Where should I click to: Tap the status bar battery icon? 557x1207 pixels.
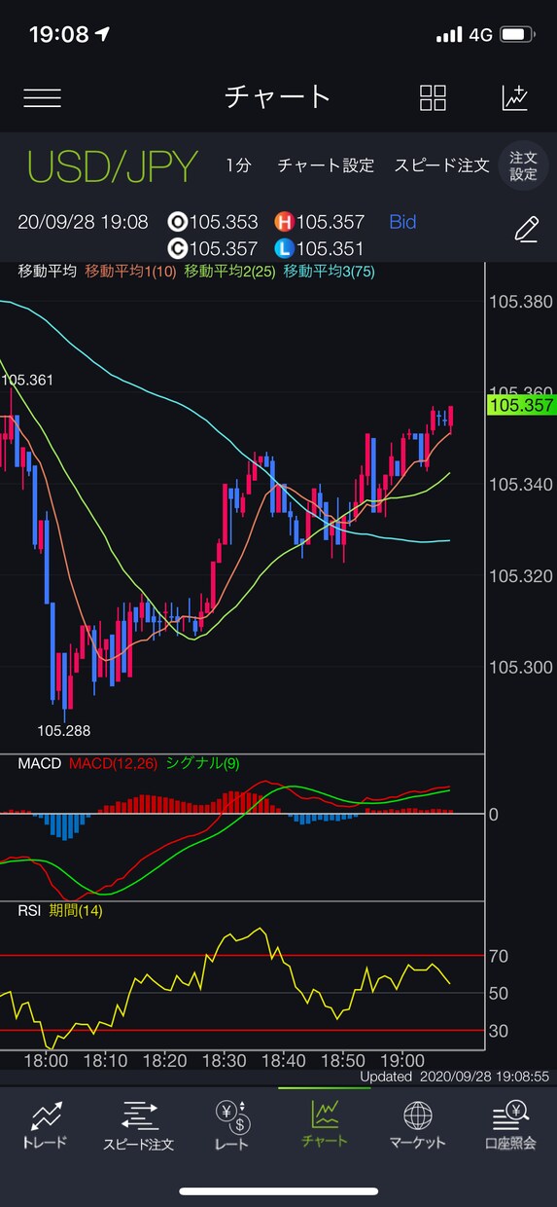[x=516, y=35]
